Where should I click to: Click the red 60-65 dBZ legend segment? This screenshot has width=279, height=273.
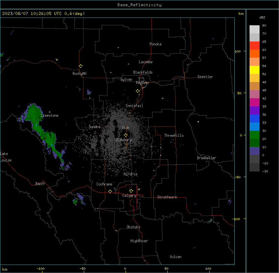254,45
